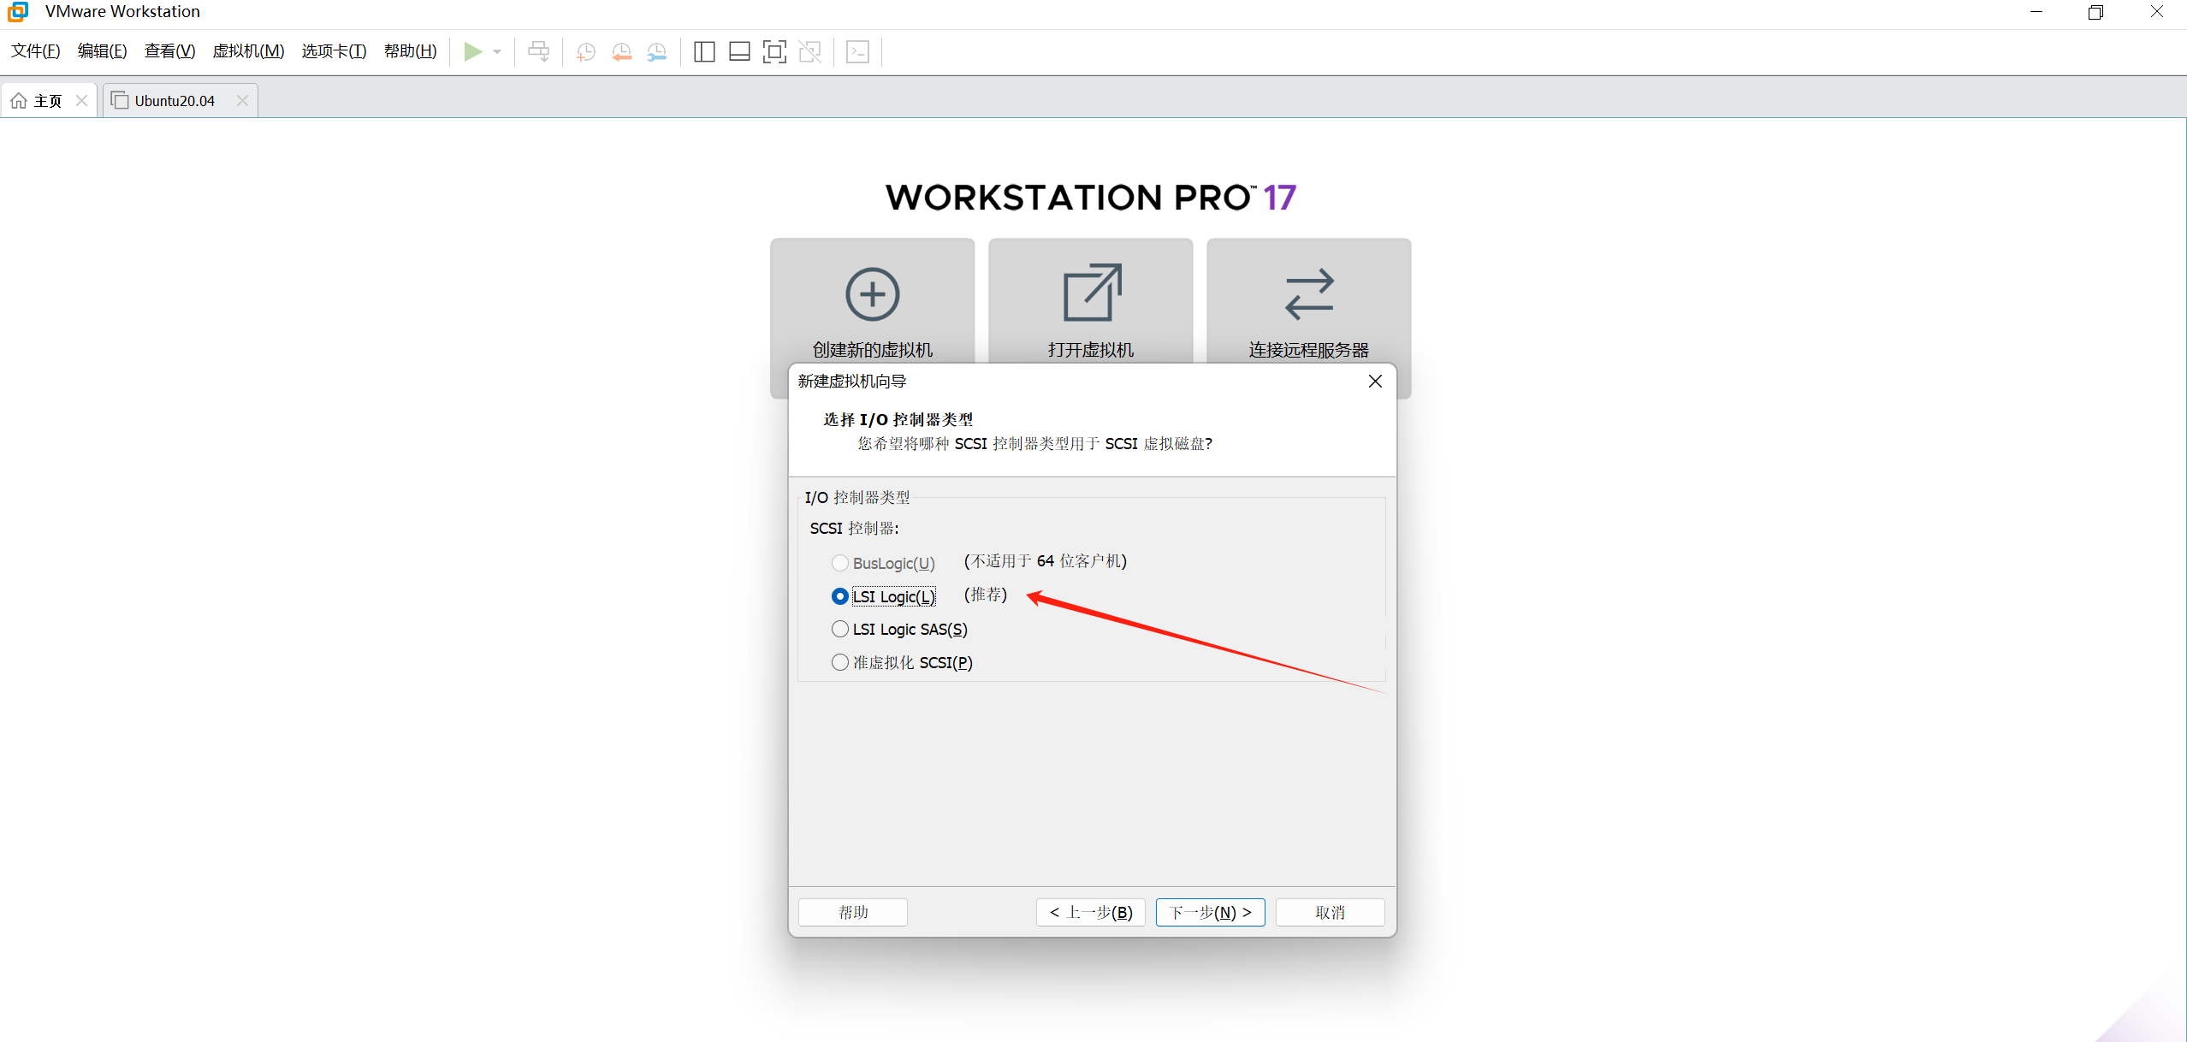
Task: Click the 连接远程服务器 arrows tile
Action: [1308, 300]
